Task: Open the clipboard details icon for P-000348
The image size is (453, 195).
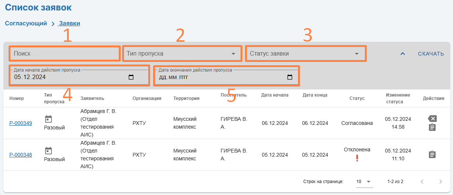Action: click(432, 154)
